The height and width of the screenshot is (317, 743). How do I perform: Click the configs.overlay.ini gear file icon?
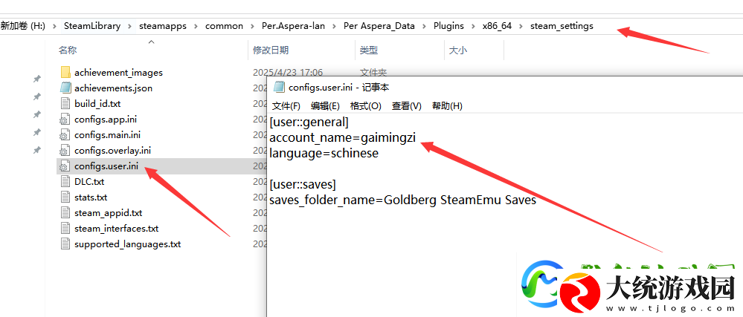pos(65,151)
